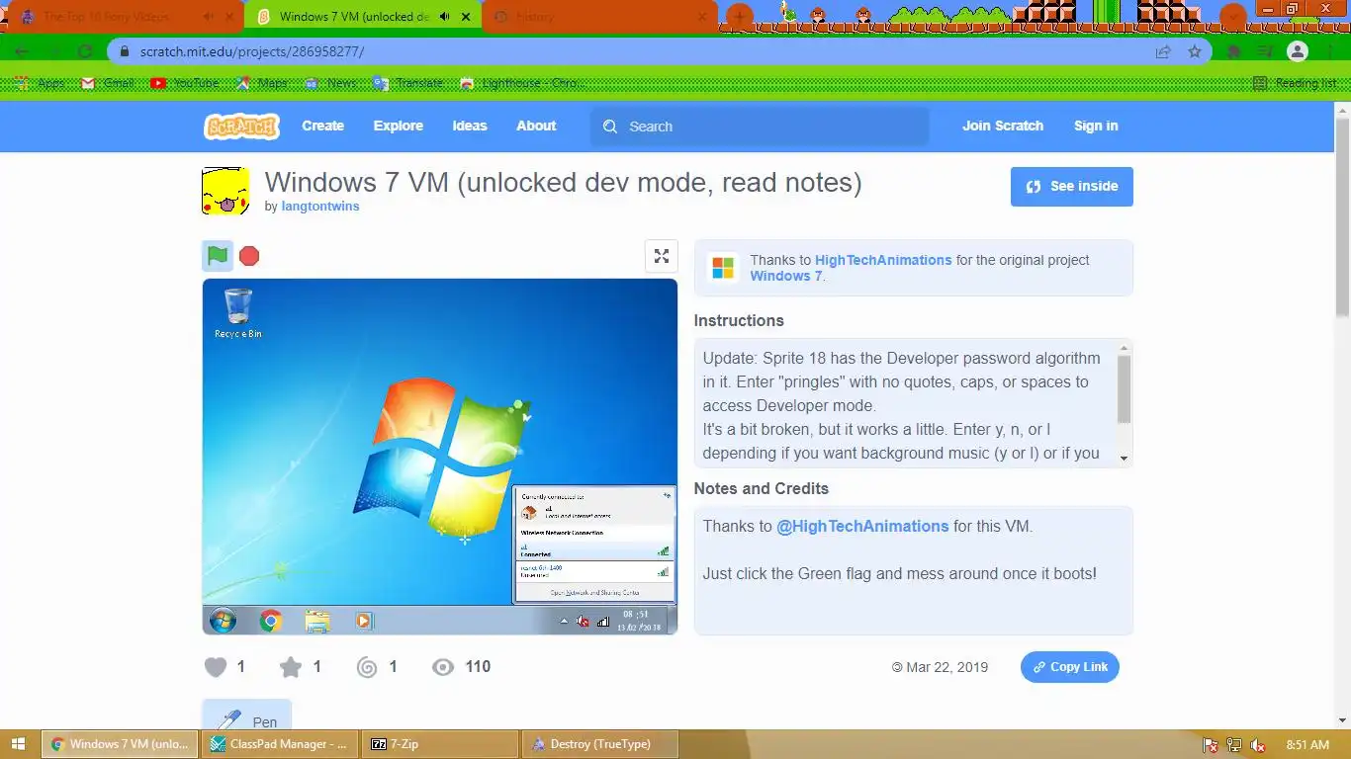
Task: Click the remix spiral icon
Action: pyautogui.click(x=367, y=667)
